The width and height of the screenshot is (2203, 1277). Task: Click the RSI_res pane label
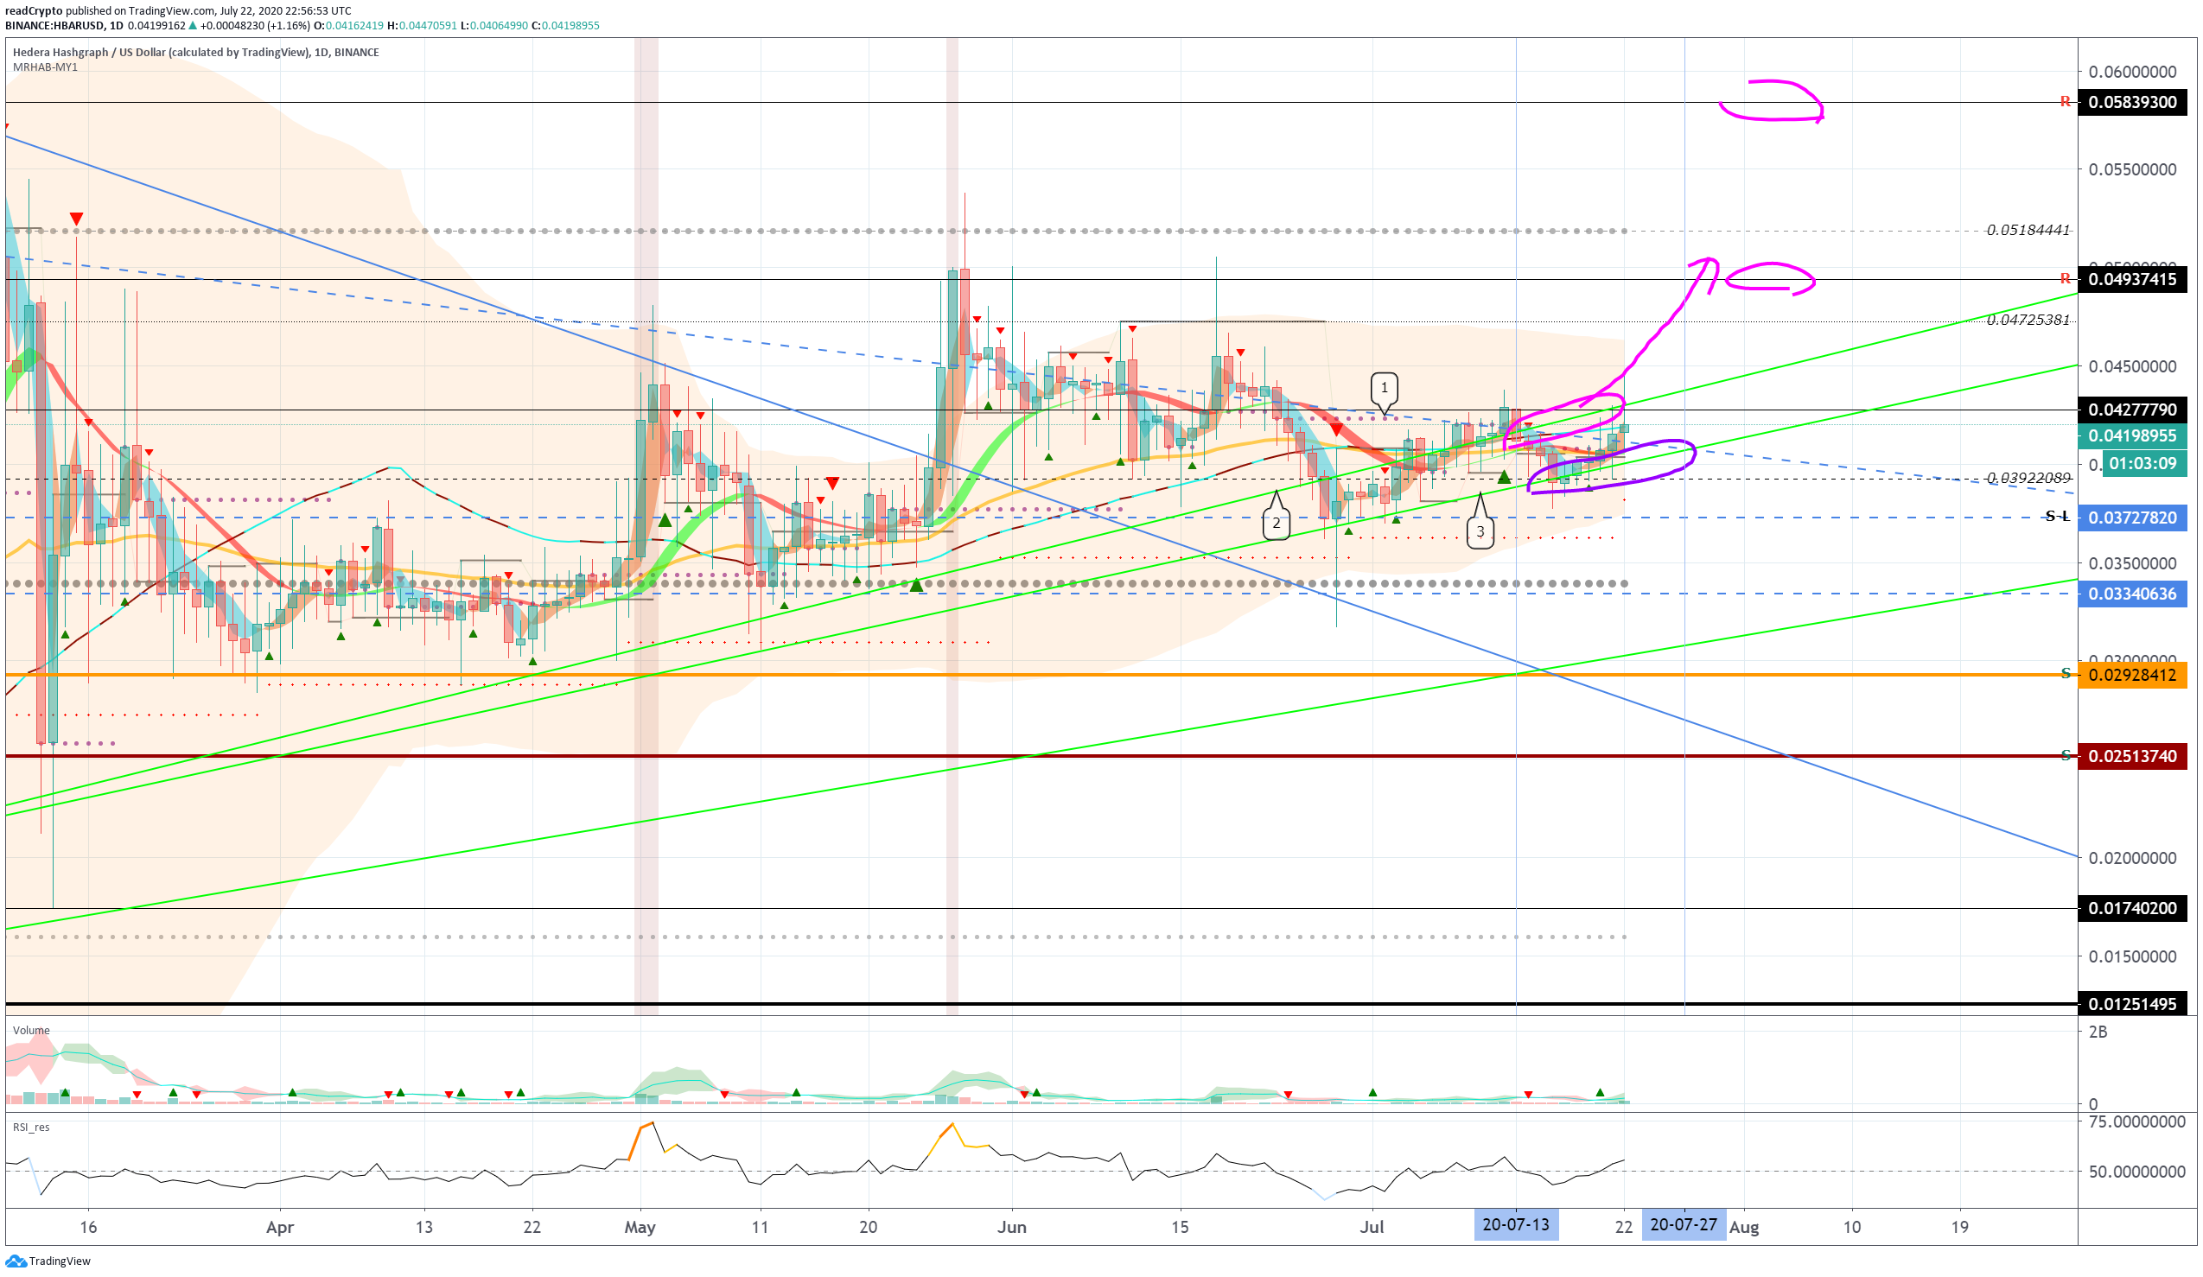tap(32, 1128)
